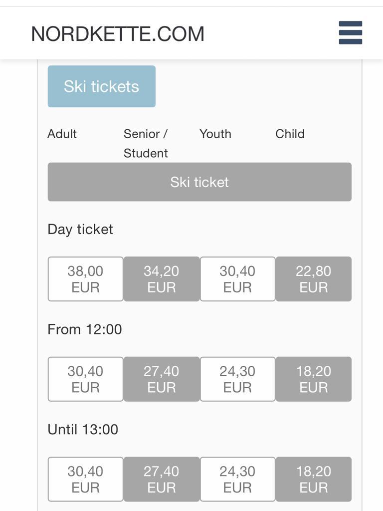Viewport: 383px width, 511px height.
Task: Pick senior Until 13:00 ticket 27,40 EUR
Action: pos(162,479)
